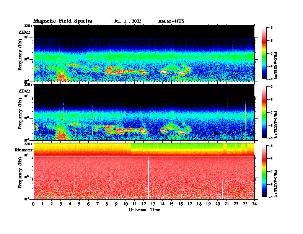303x234 pixels.
Task: Click the "Universal Time" axis title
Action: click(144, 210)
